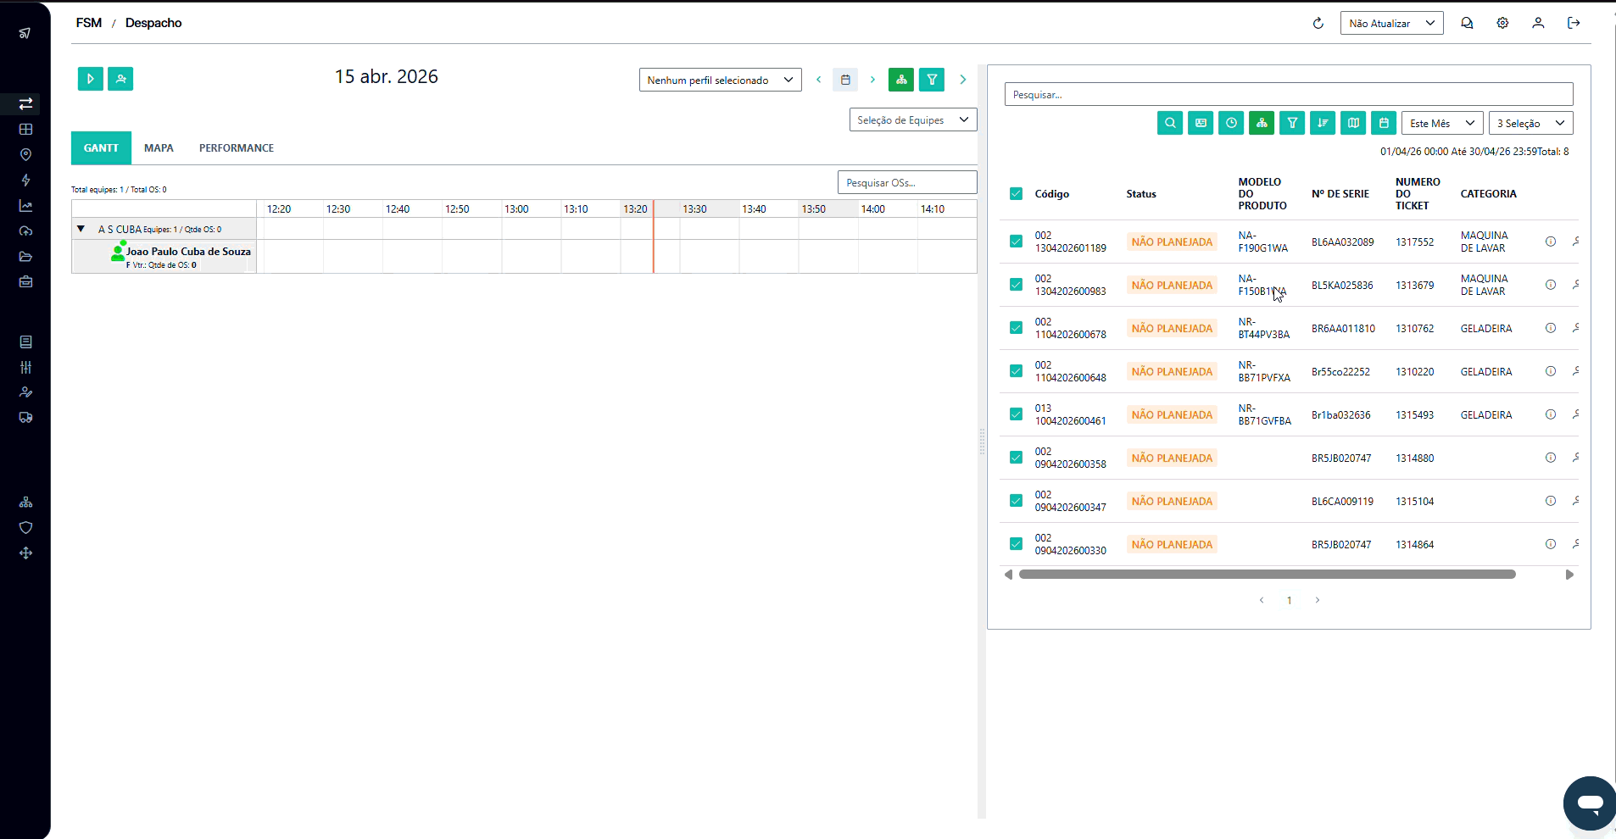The image size is (1616, 839).
Task: Open the 'Nenhum perfil selecionado' dropdown
Action: [x=720, y=80]
